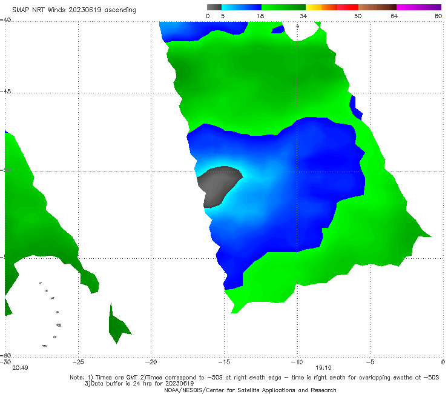This screenshot has height=394, width=448.
Task: Click the brown 50-64 segment of the color bar
Action: click(x=377, y=7)
